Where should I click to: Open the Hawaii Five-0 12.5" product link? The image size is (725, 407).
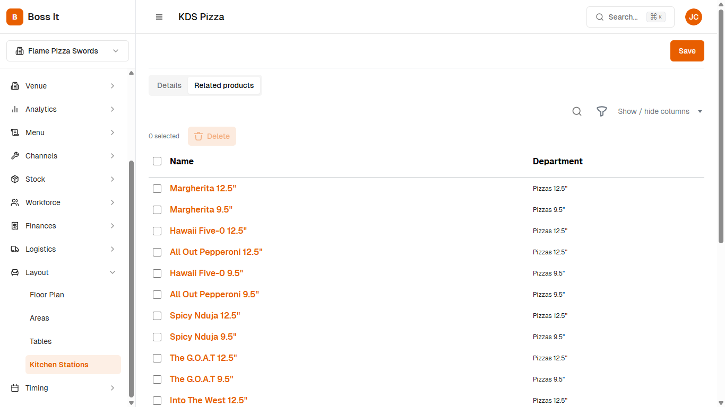tap(208, 231)
